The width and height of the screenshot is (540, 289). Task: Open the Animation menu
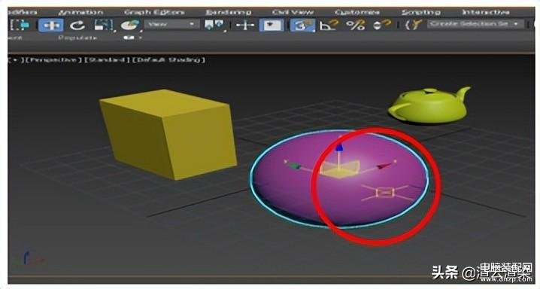point(81,12)
